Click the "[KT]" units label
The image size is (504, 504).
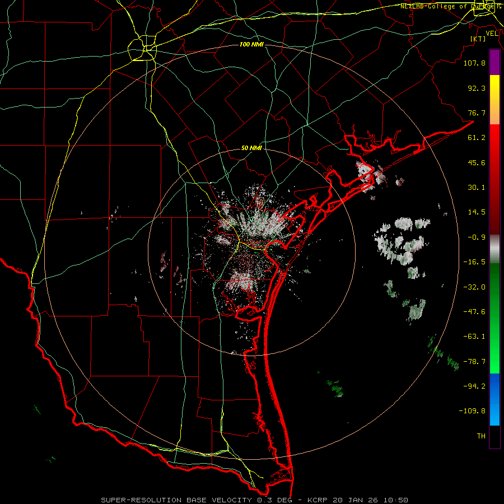tap(478, 39)
